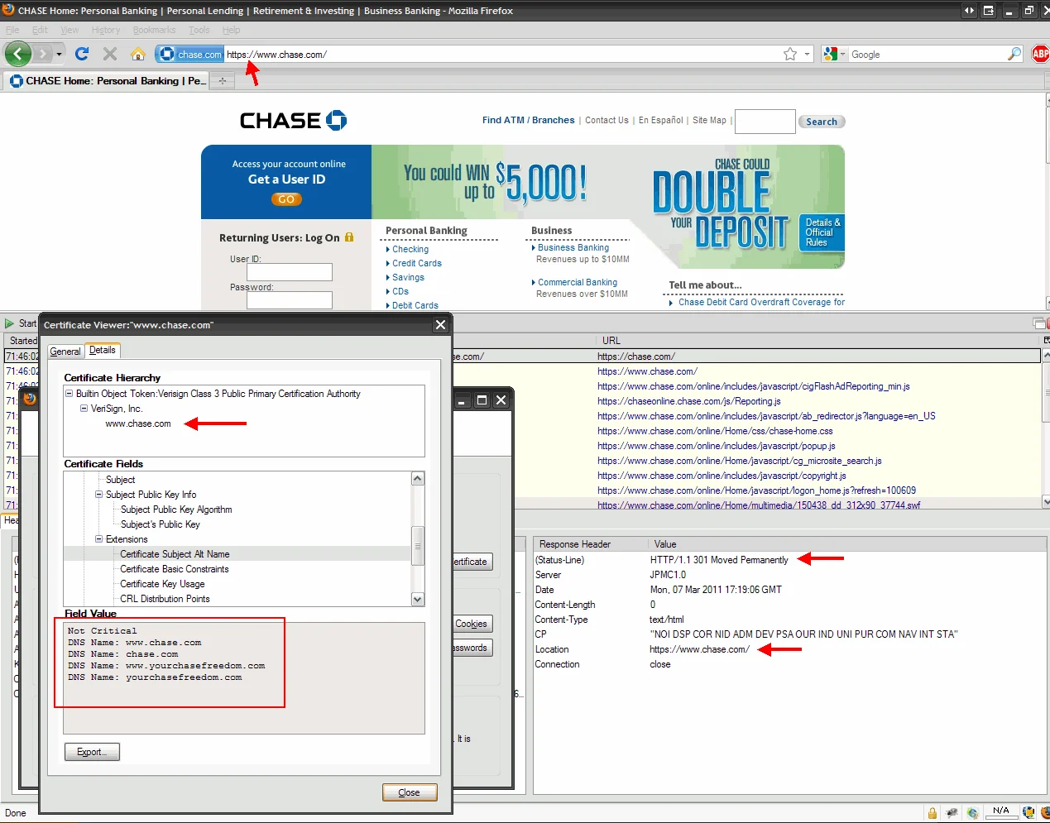Image resolution: width=1050 pixels, height=823 pixels.
Task: Open the Checking link
Action: (x=410, y=249)
